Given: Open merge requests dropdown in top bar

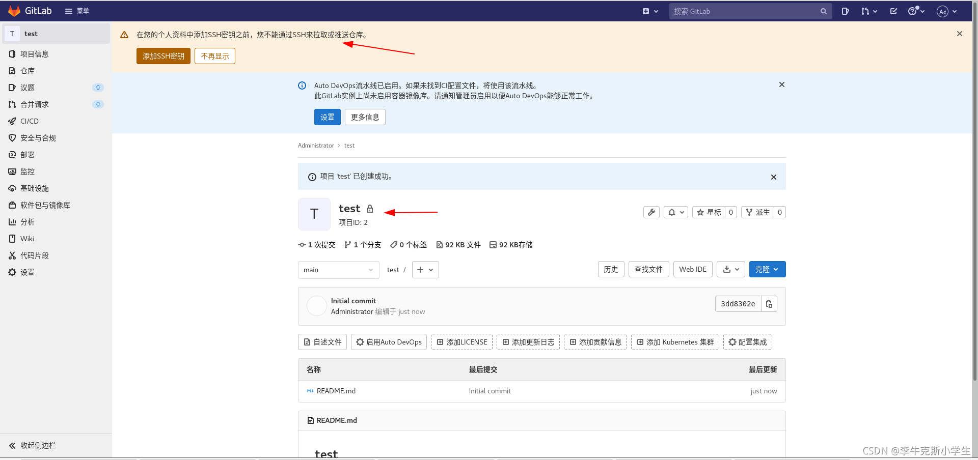Looking at the screenshot, I should tap(869, 11).
